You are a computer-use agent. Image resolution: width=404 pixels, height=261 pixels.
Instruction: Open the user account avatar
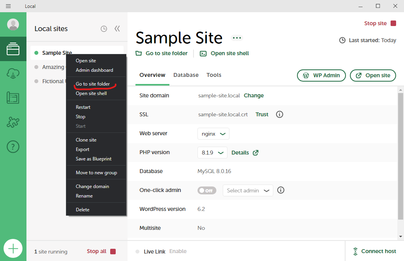[13, 24]
